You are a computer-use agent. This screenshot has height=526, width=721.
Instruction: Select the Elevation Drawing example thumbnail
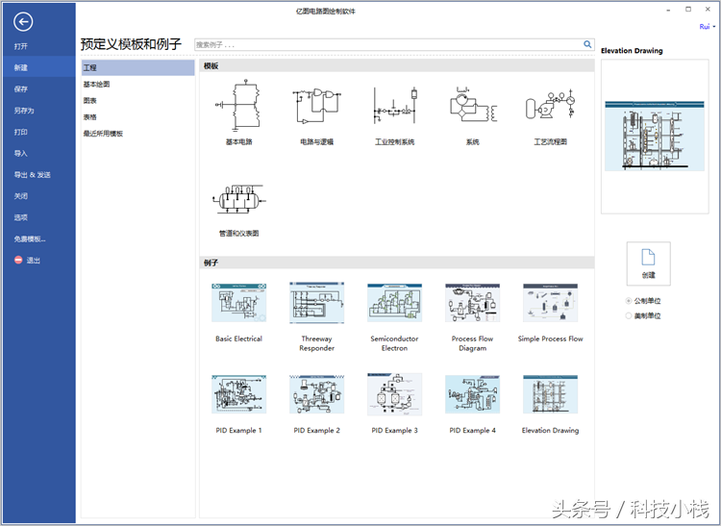551,394
